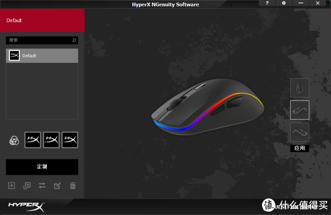Click the 应用 apply button

point(300,148)
